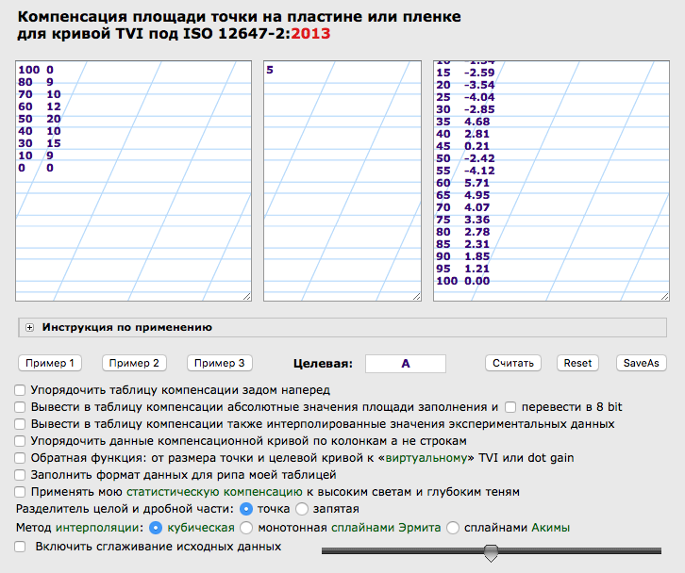Viewport: 685px width, 573px height.
Task: Click the Считать calculate button
Action: click(x=513, y=363)
